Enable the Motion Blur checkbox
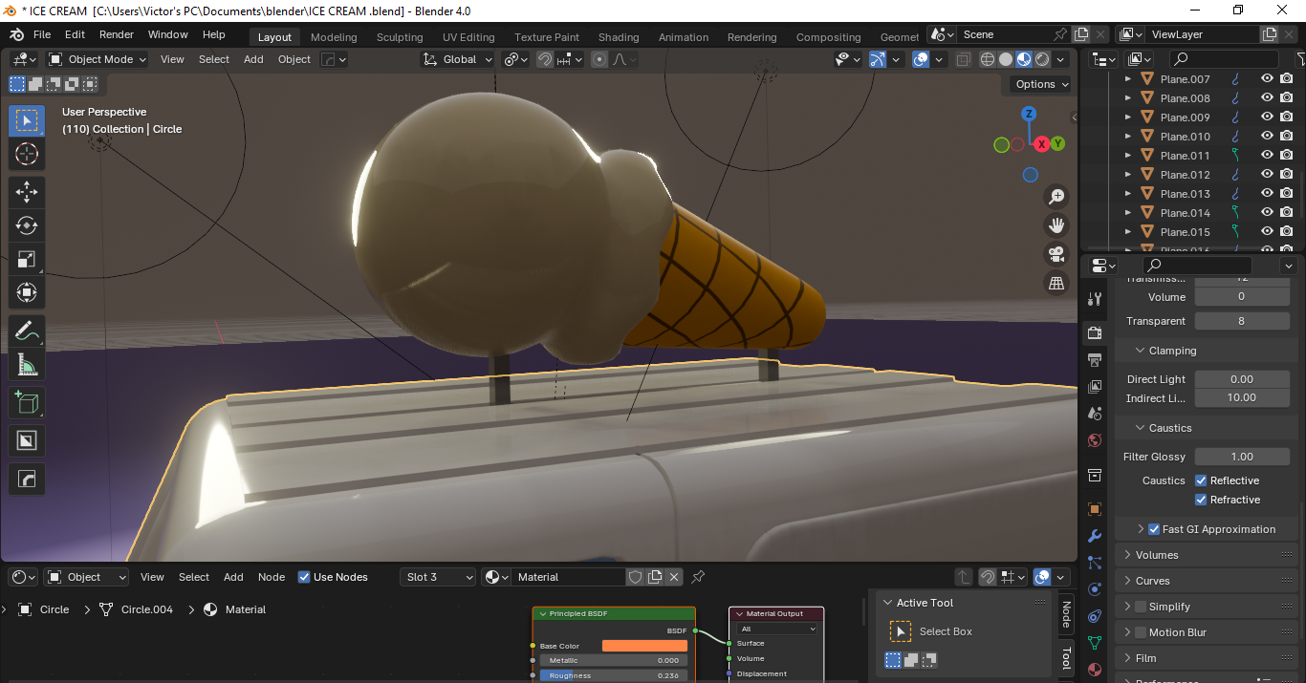 (x=1141, y=632)
